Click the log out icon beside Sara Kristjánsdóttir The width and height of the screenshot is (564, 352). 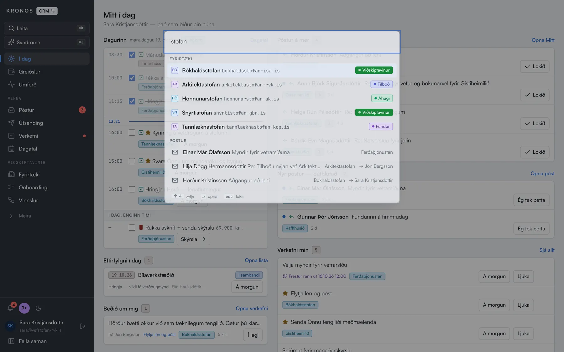[x=83, y=326]
